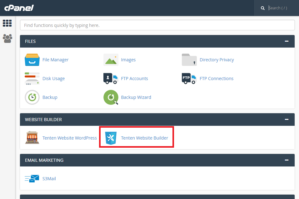This screenshot has width=299, height=199.
Task: Click the Images picture icon
Action: 111,60
